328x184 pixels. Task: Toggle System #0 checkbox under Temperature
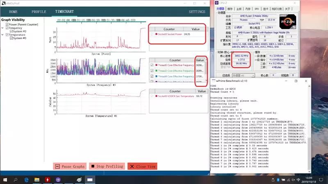click(11, 38)
